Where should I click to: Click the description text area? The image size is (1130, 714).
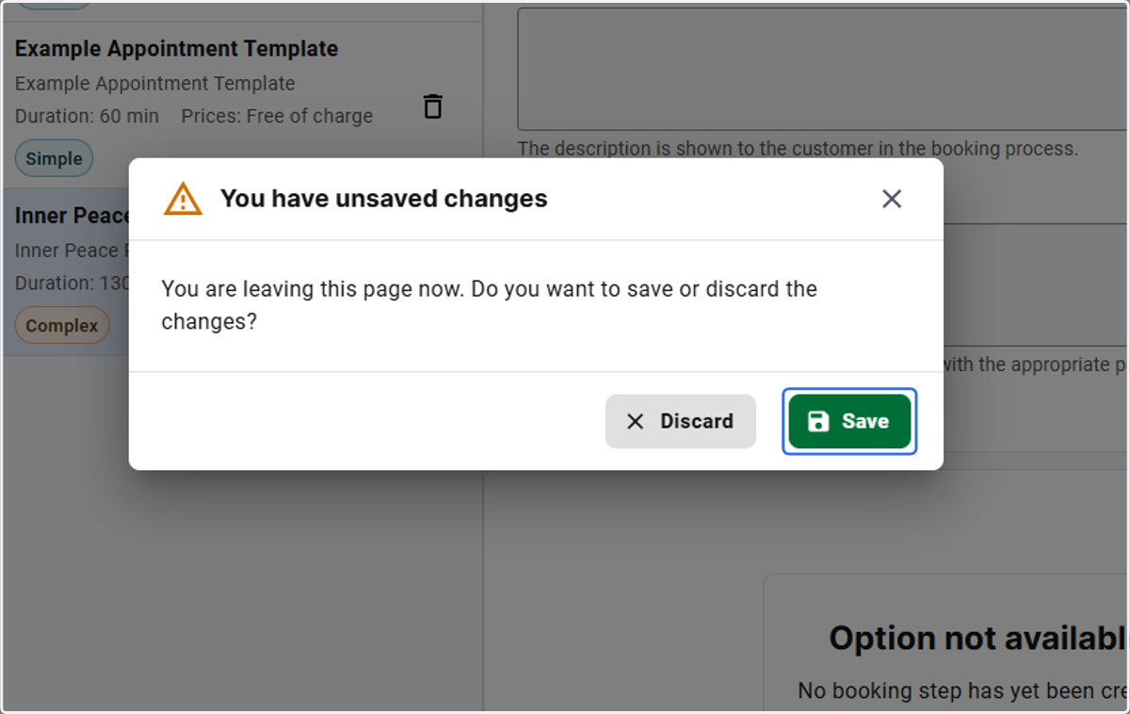pos(823,69)
